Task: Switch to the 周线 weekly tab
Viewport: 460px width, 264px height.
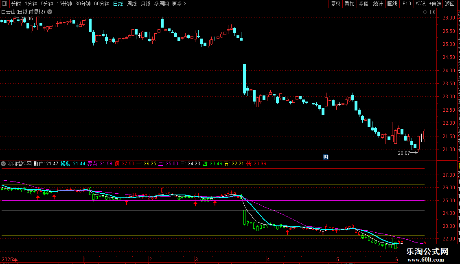Action: pyautogui.click(x=132, y=4)
